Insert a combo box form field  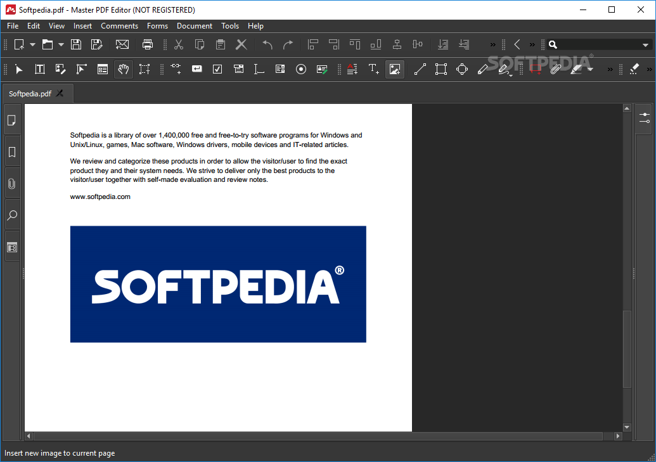click(238, 69)
